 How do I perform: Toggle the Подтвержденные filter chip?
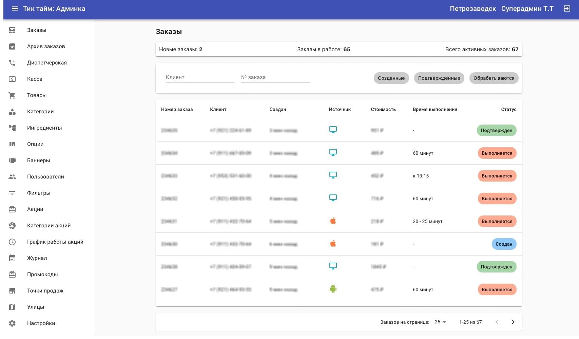coord(439,78)
